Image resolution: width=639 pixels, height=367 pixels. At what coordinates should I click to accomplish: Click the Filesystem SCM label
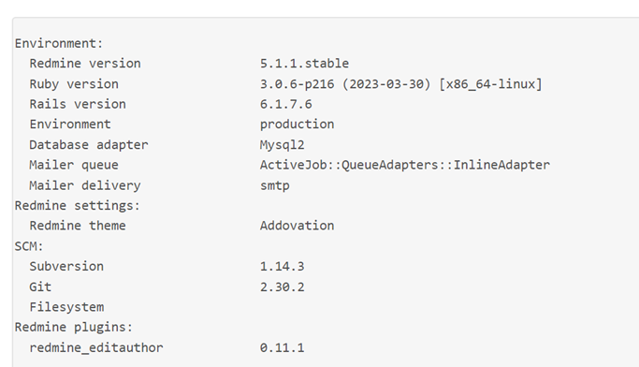(x=66, y=307)
